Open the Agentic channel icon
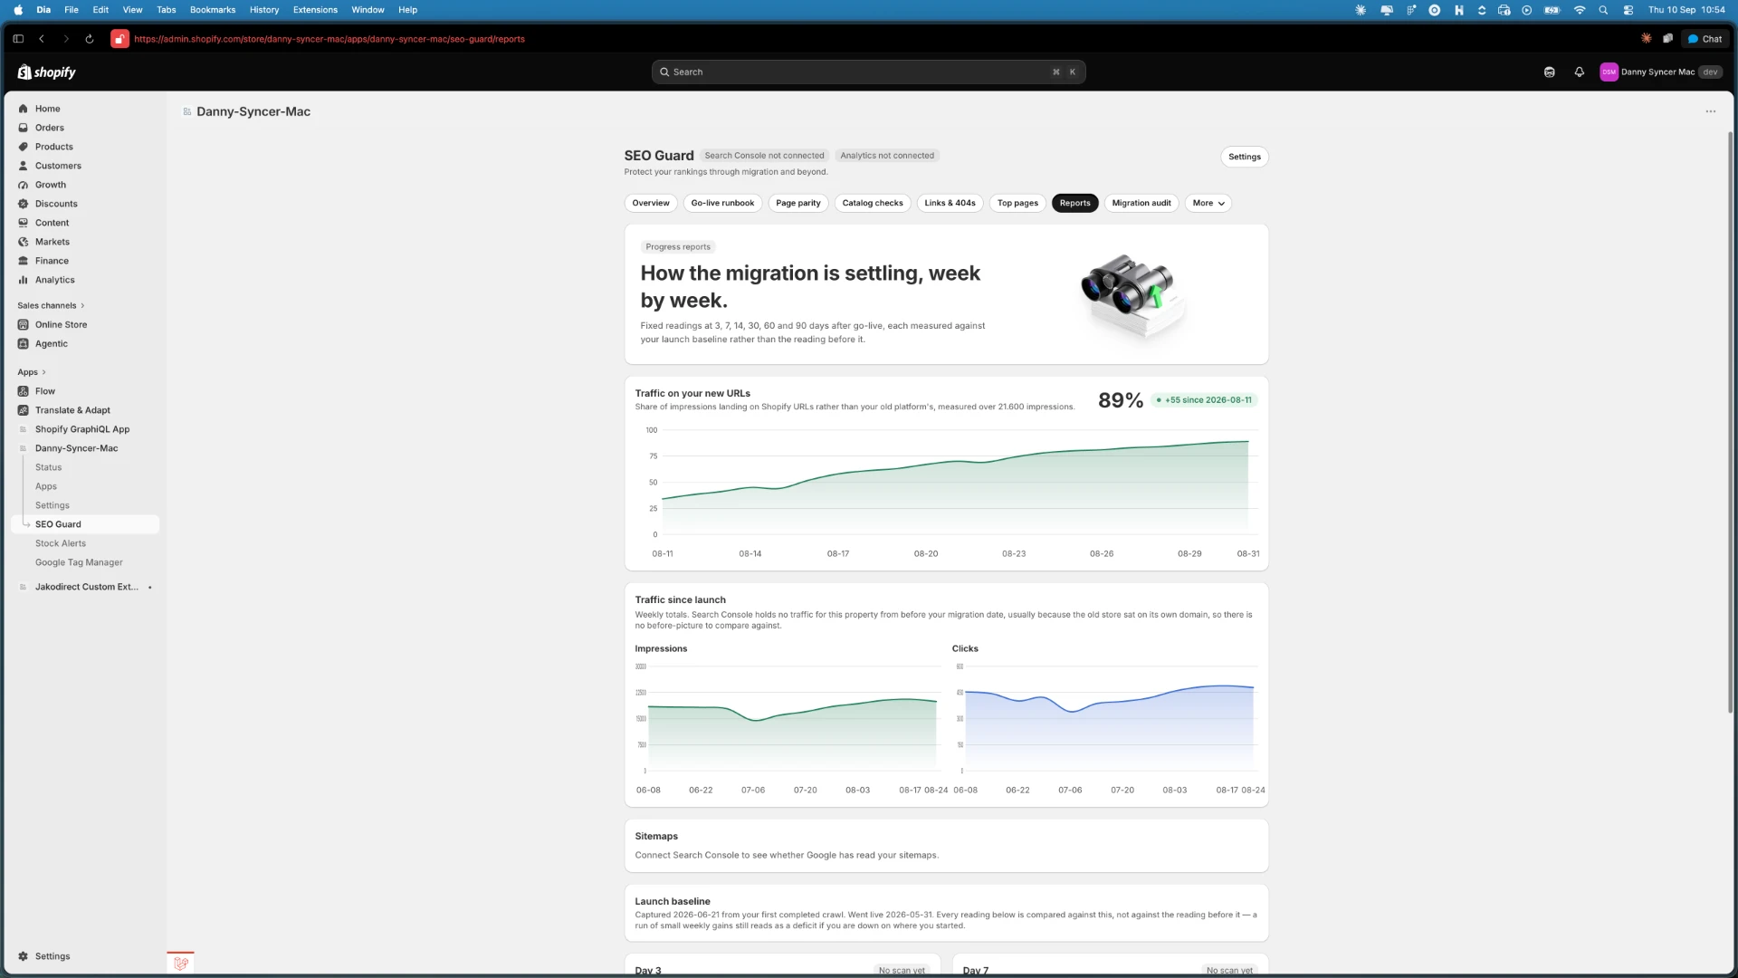Image resolution: width=1738 pixels, height=978 pixels. coord(24,343)
